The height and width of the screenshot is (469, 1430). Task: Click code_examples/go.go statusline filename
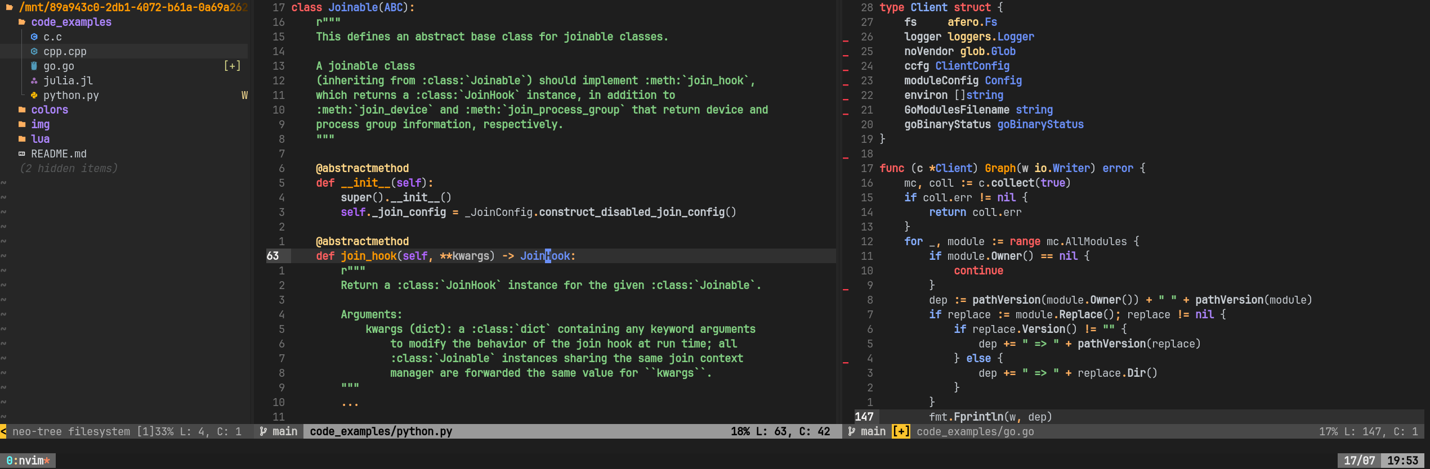click(975, 431)
